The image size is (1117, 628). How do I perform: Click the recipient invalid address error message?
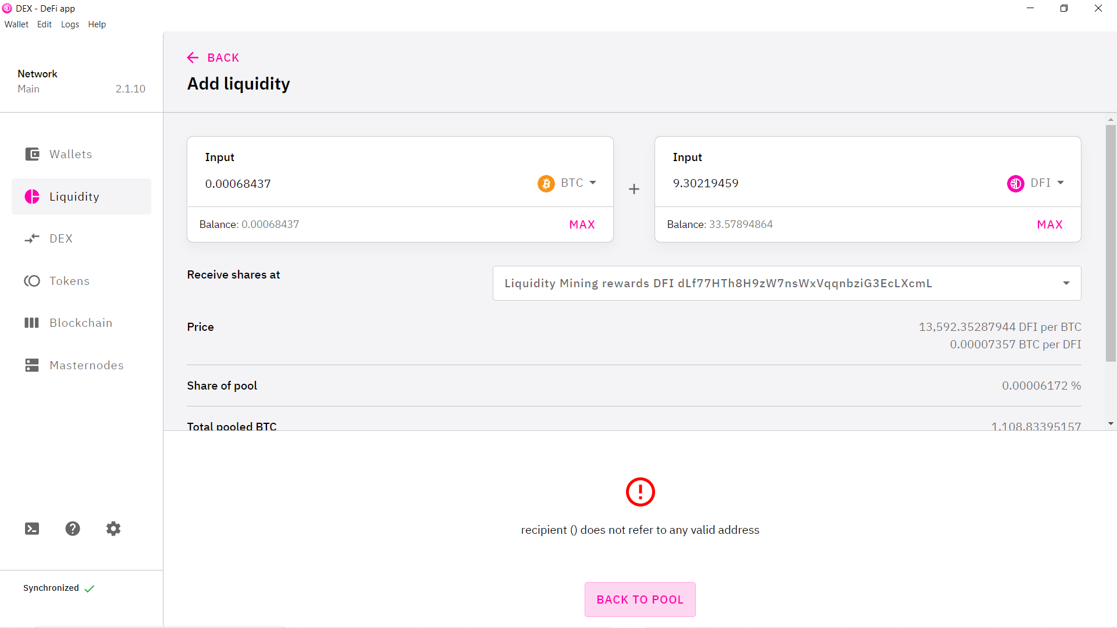(640, 530)
